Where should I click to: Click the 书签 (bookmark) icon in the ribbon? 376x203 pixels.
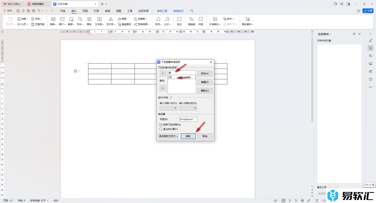[x=201, y=21]
